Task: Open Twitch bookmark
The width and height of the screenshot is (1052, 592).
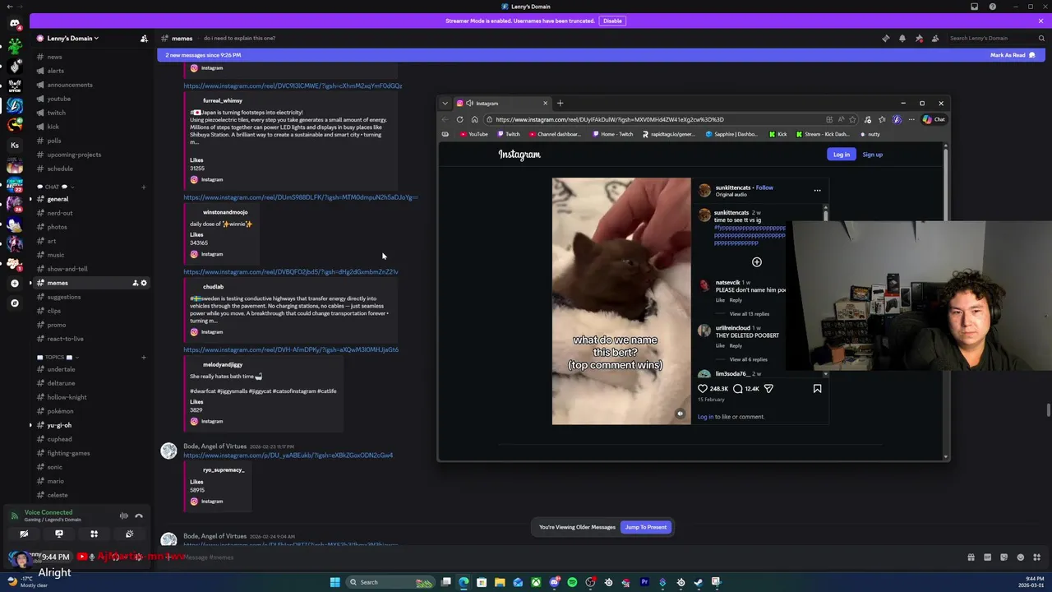Action: point(508,134)
